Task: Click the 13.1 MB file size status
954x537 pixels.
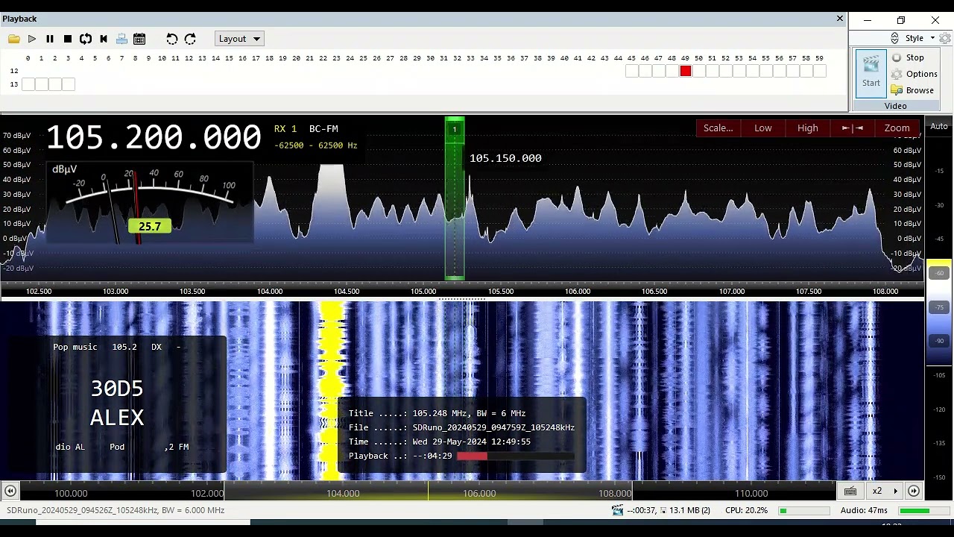Action: [689, 510]
